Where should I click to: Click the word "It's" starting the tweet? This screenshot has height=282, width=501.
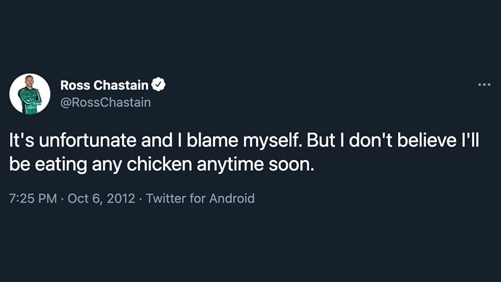point(22,140)
